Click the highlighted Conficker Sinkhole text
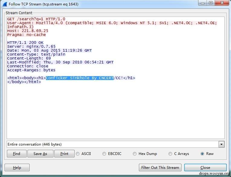This screenshot has height=177, width=231. click(80, 78)
